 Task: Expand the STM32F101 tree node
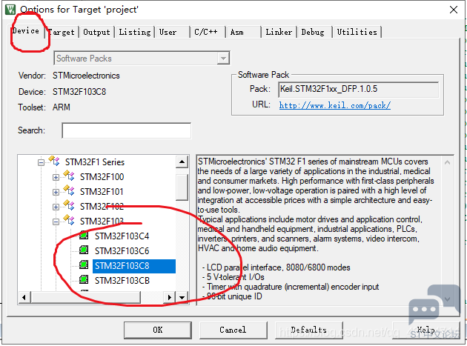(56, 193)
